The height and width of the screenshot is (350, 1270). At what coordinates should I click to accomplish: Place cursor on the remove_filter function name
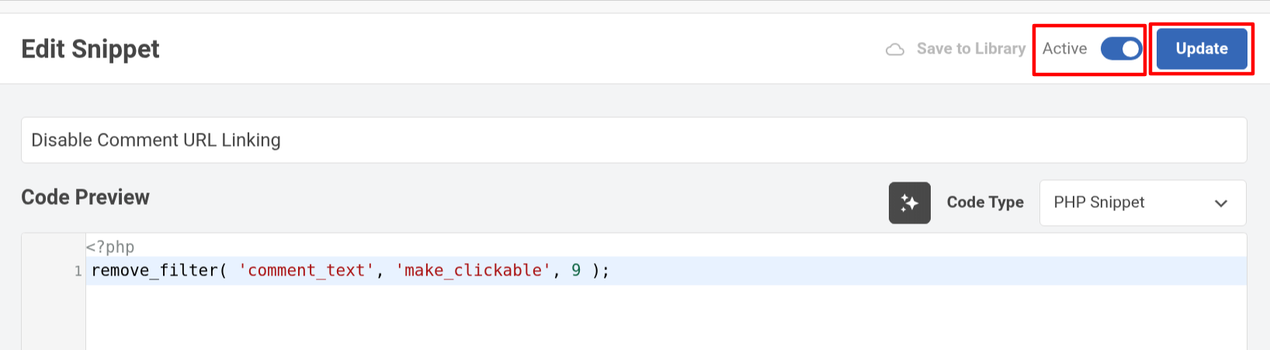[x=155, y=270]
